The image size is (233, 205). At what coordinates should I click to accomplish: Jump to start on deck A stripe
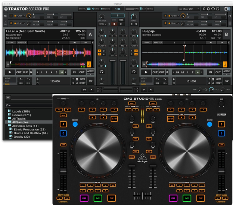(x=8, y=64)
